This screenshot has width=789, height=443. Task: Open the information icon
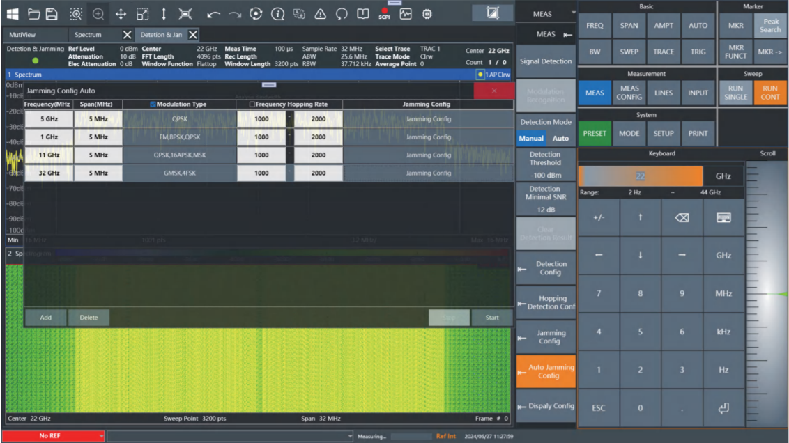(x=278, y=14)
